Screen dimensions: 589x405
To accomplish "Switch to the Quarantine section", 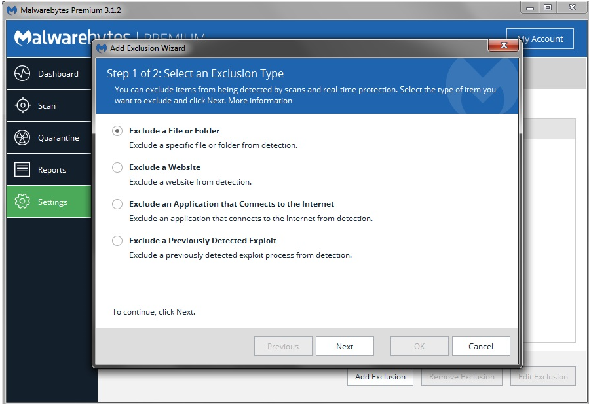I will (x=58, y=138).
